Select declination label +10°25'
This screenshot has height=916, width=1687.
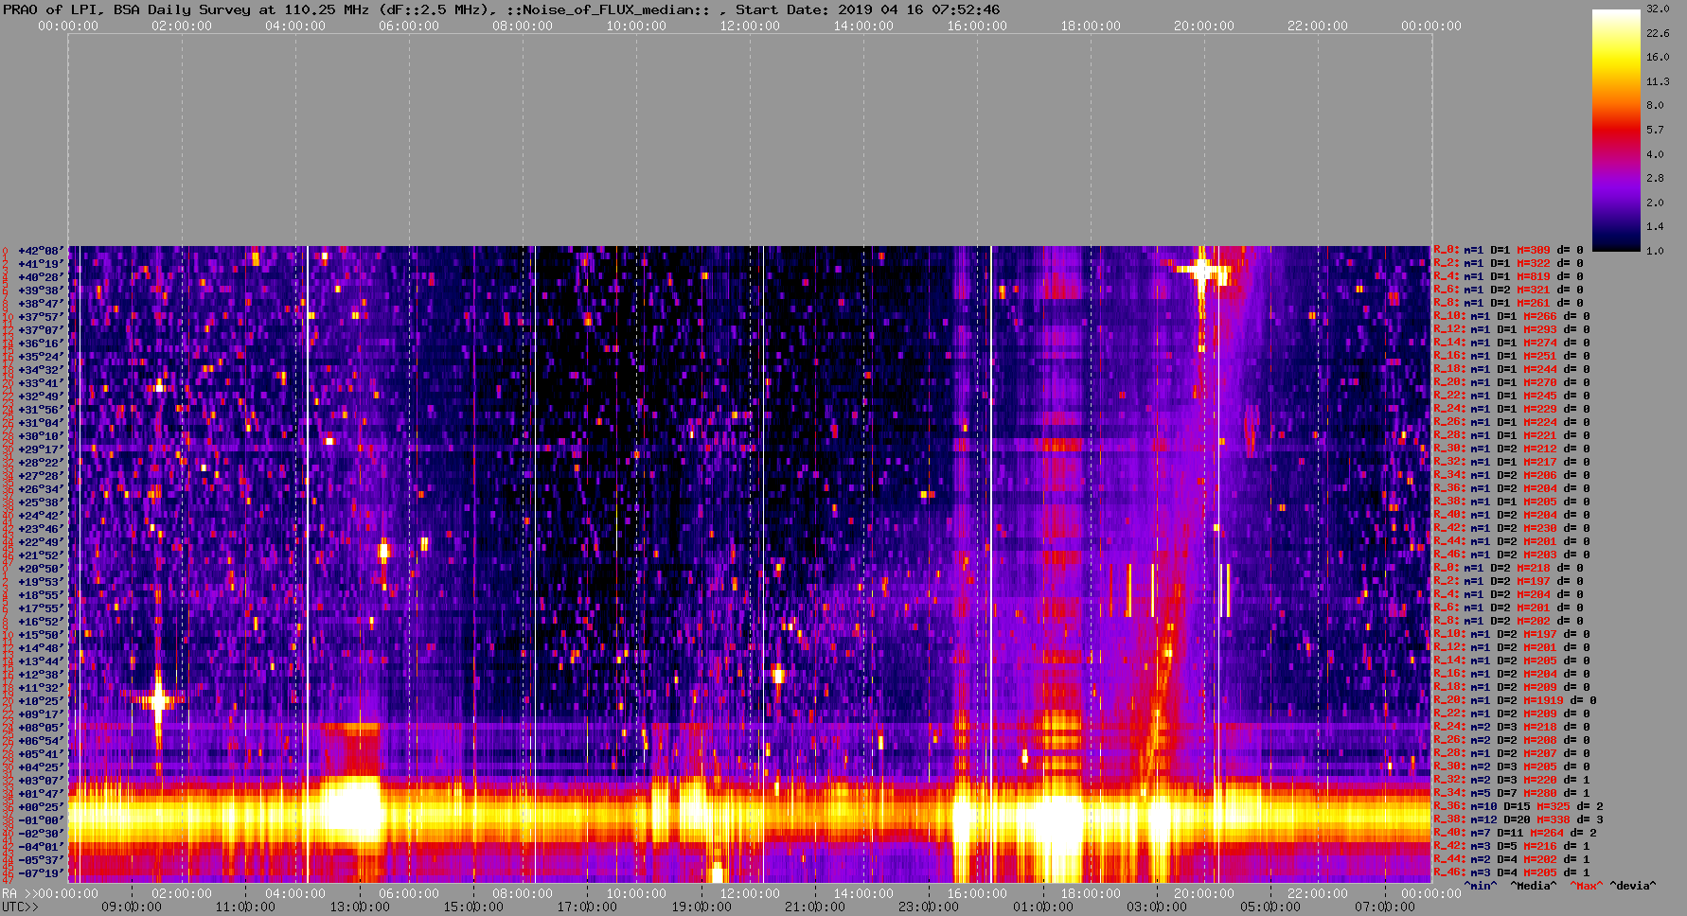(41, 701)
